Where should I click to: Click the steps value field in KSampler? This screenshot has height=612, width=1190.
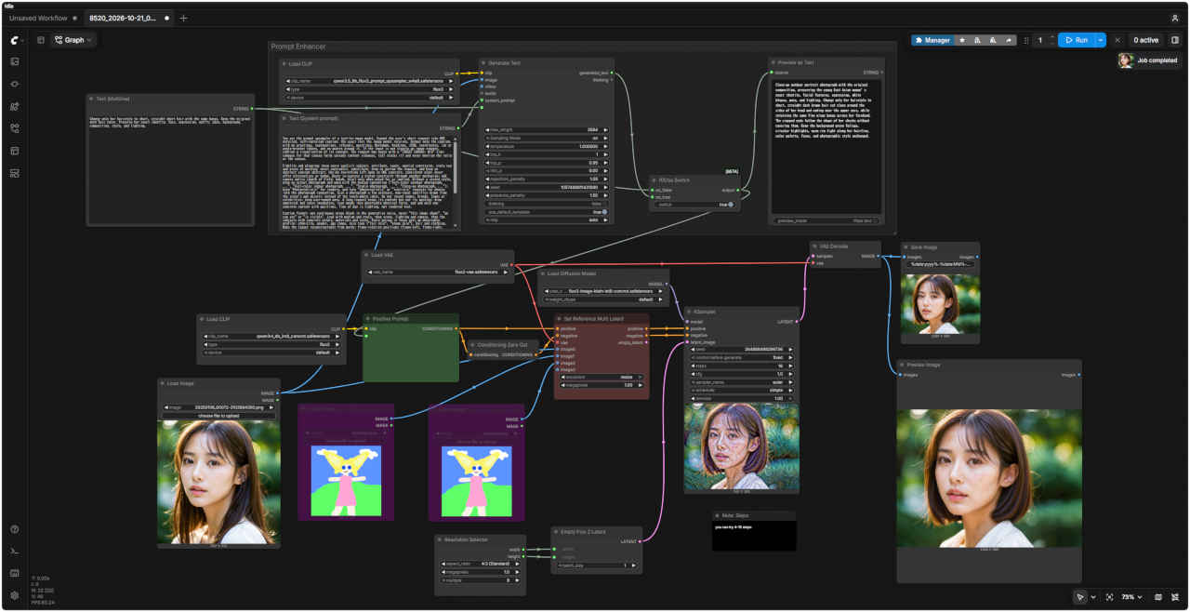pos(742,366)
